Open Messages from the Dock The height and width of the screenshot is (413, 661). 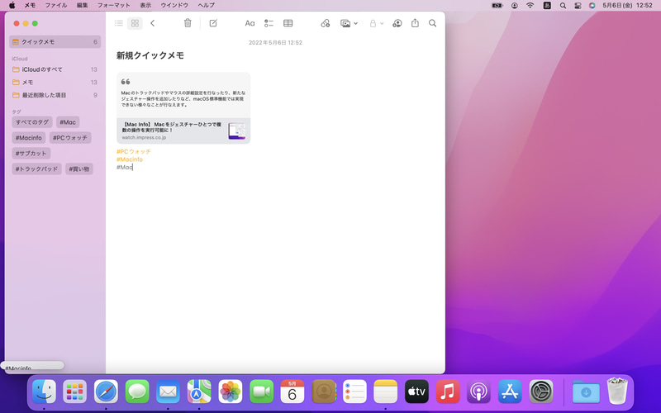(x=137, y=392)
